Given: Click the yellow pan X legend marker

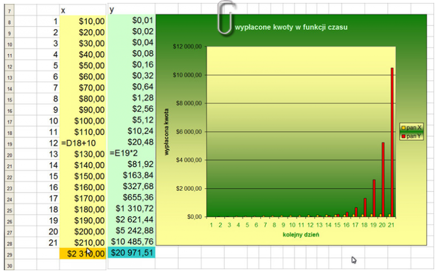Looking at the screenshot, I should [402, 128].
